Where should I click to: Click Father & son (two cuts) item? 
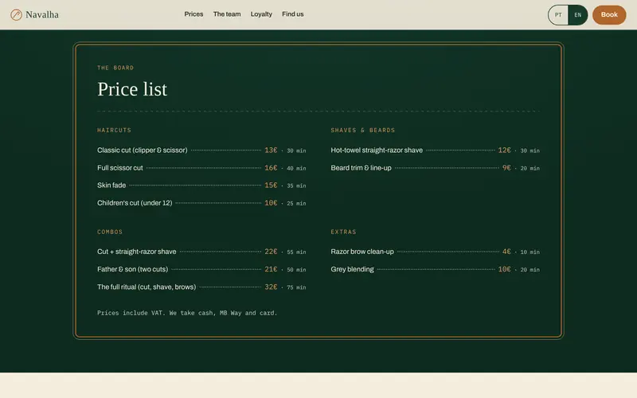132,269
